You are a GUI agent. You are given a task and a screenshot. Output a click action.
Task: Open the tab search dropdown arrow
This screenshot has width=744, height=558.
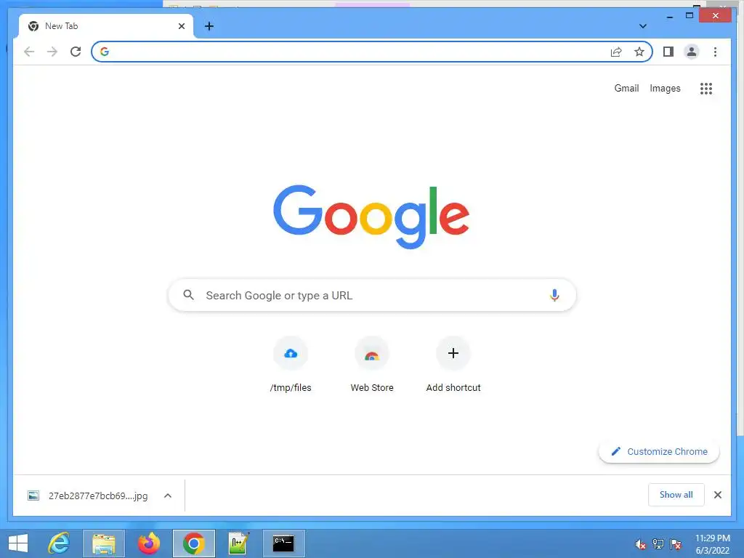click(643, 26)
